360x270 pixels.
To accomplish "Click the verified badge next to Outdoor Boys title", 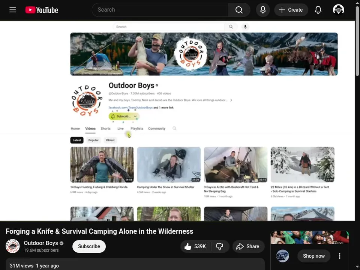I will click(157, 85).
